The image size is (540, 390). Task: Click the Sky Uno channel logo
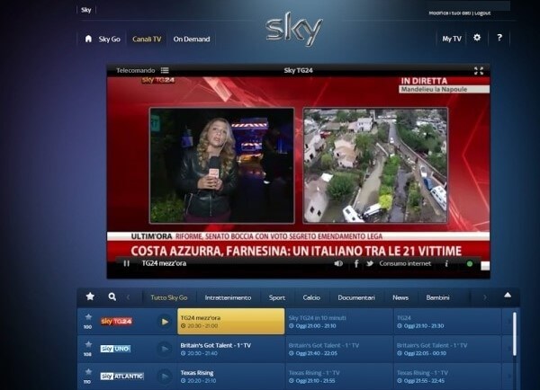coord(115,349)
